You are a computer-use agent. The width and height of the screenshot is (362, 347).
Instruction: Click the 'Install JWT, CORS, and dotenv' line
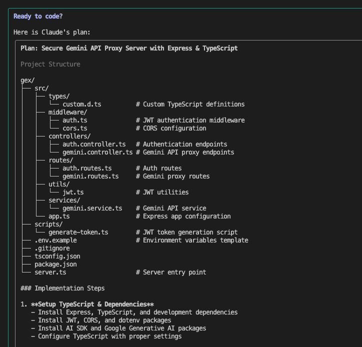click(x=101, y=320)
